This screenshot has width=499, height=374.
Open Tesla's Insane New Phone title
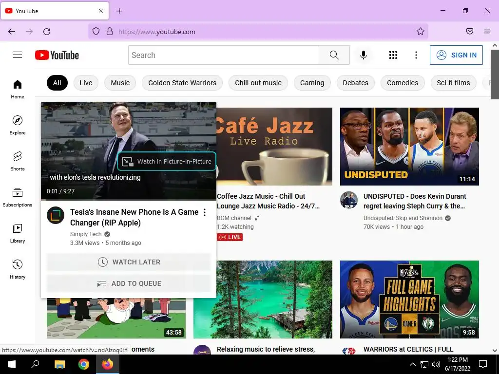[x=134, y=217]
